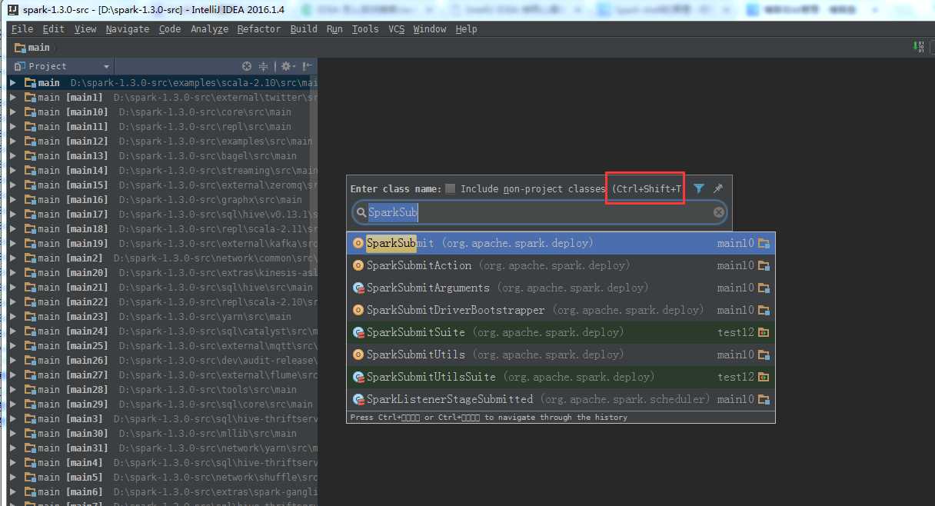The image size is (935, 506).
Task: Open the File menu
Action: 22,28
